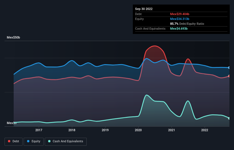Click the Debt label in tooltip
The width and height of the screenshot is (234, 150).
138,14
